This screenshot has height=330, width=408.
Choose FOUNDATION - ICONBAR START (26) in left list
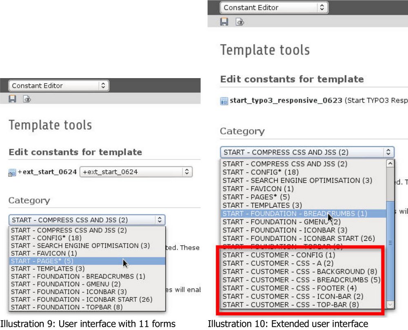(87, 299)
